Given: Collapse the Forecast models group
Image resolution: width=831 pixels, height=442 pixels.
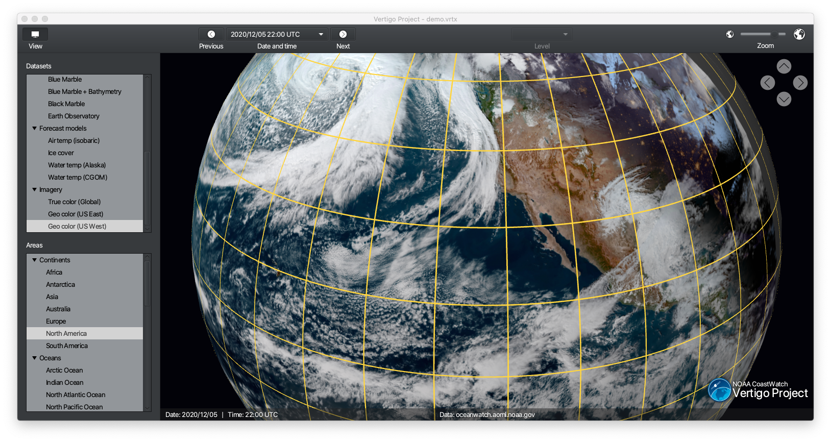Looking at the screenshot, I should pos(35,129).
